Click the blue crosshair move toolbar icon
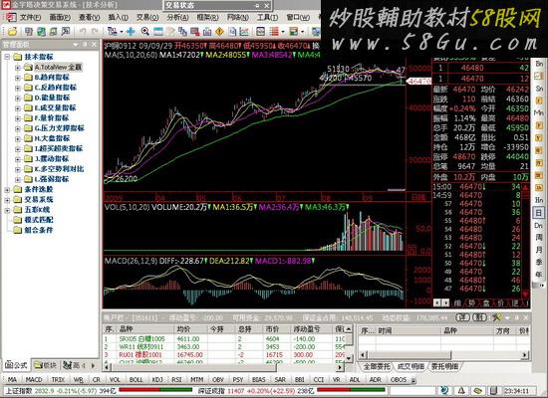The image size is (548, 398). [x=131, y=32]
